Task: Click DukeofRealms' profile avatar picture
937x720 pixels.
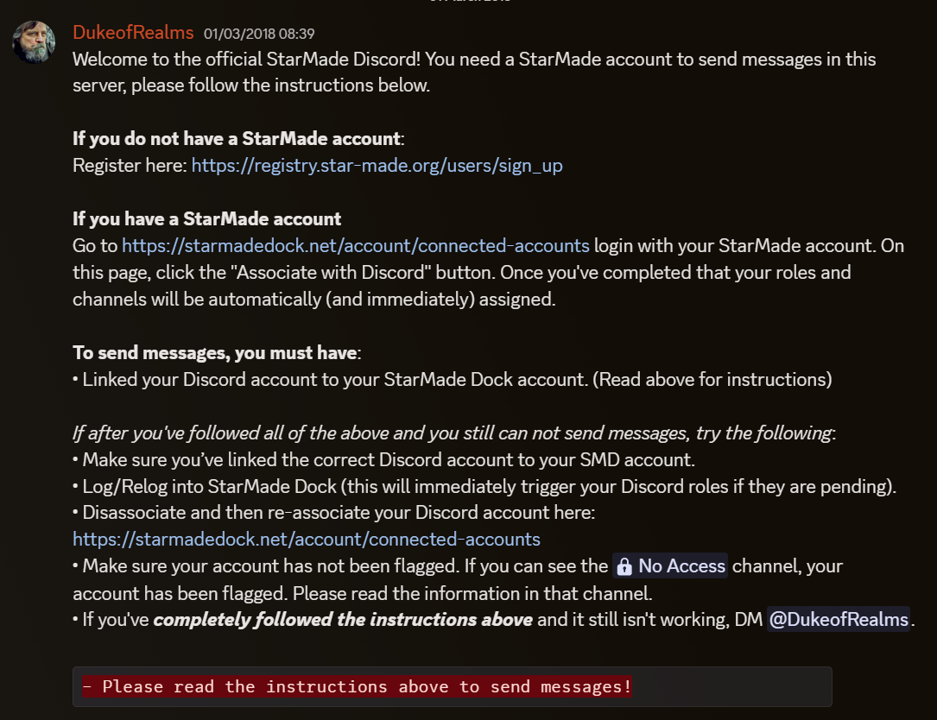Action: click(x=35, y=41)
